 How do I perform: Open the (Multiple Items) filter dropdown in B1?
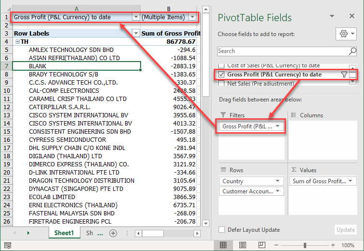[193, 17]
